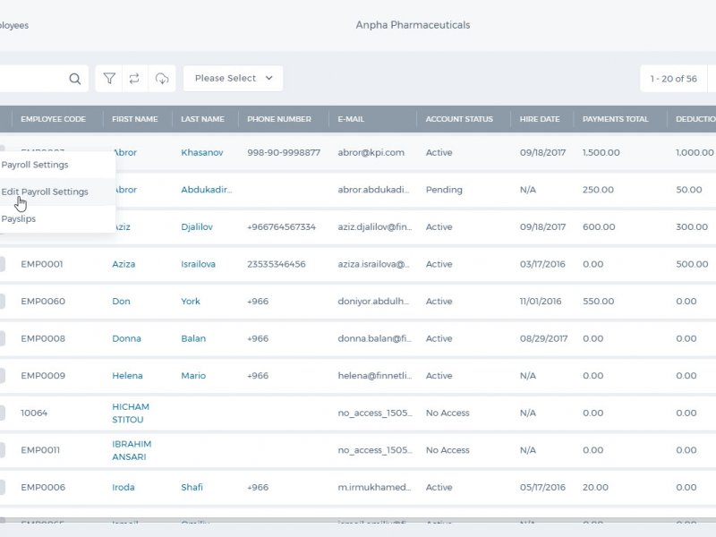Click the 1 - 20 of 56 pagination indicator

click(x=674, y=79)
